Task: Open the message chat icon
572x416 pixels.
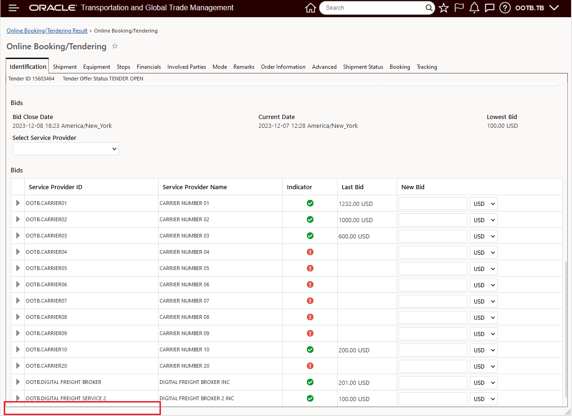Action: 489,8
